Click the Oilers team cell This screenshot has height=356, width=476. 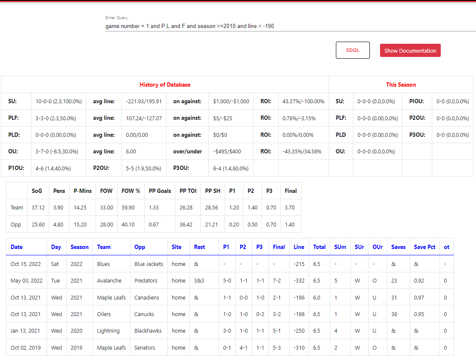[104, 314]
